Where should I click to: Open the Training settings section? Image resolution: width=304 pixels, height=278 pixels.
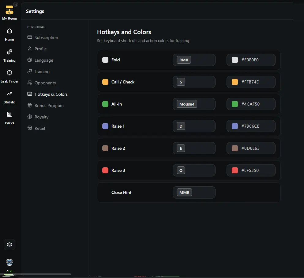coord(39,71)
